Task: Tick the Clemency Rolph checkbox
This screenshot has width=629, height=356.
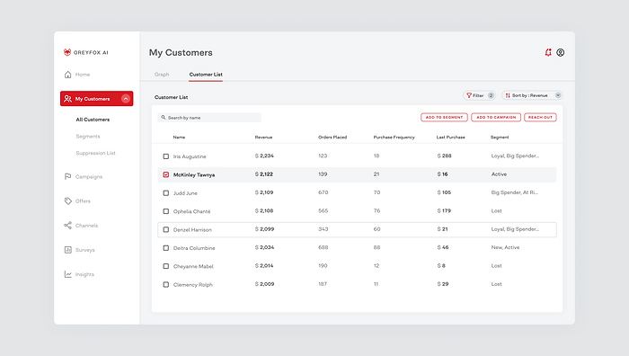Action: point(165,285)
